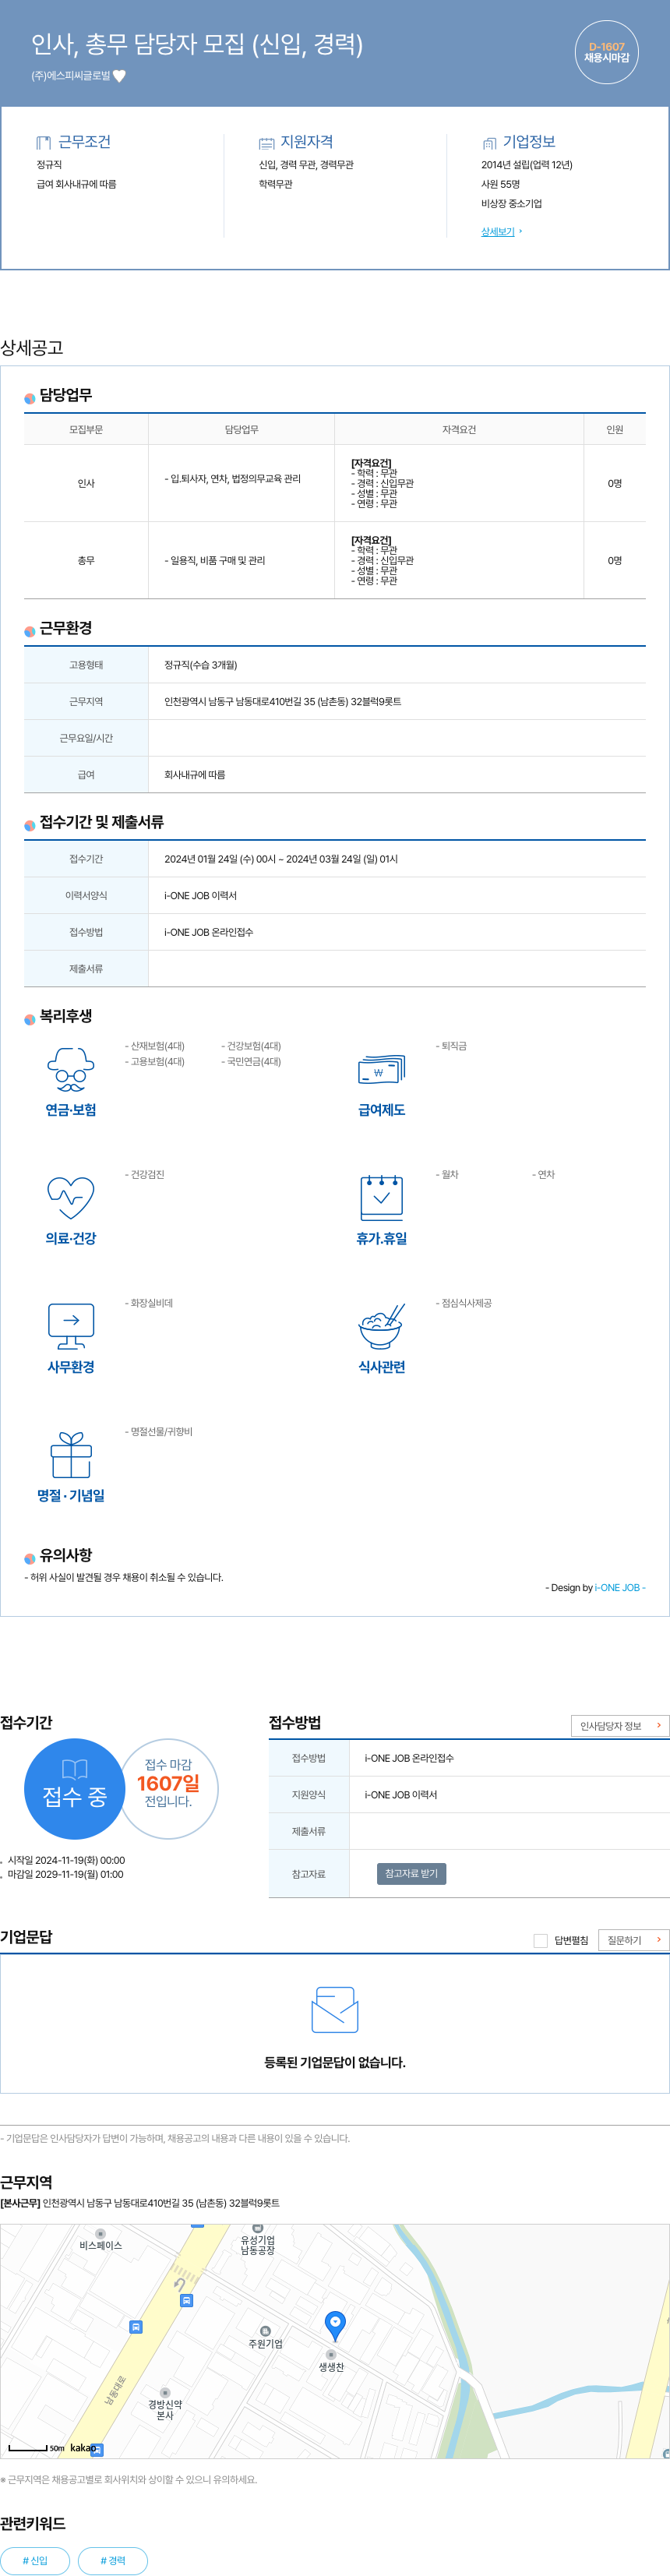Click the 명절·기념일 gift box icon

coord(71,1455)
